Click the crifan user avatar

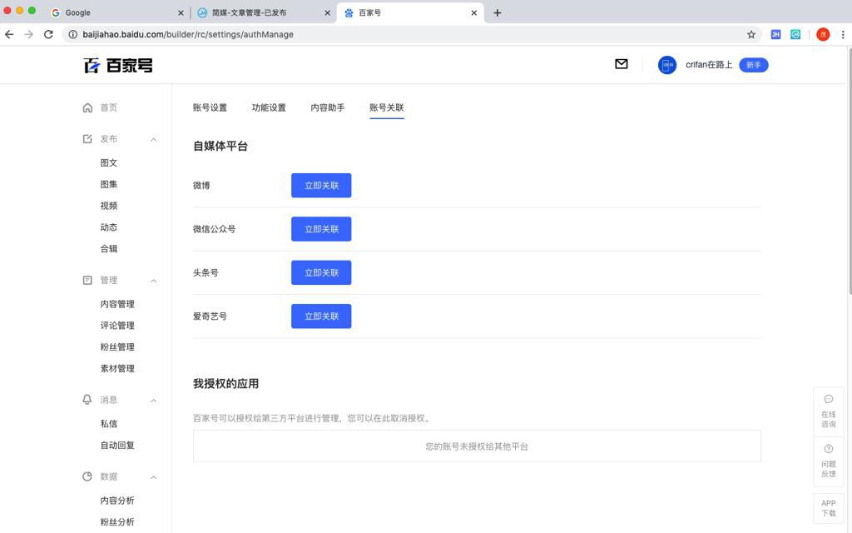pyautogui.click(x=666, y=65)
